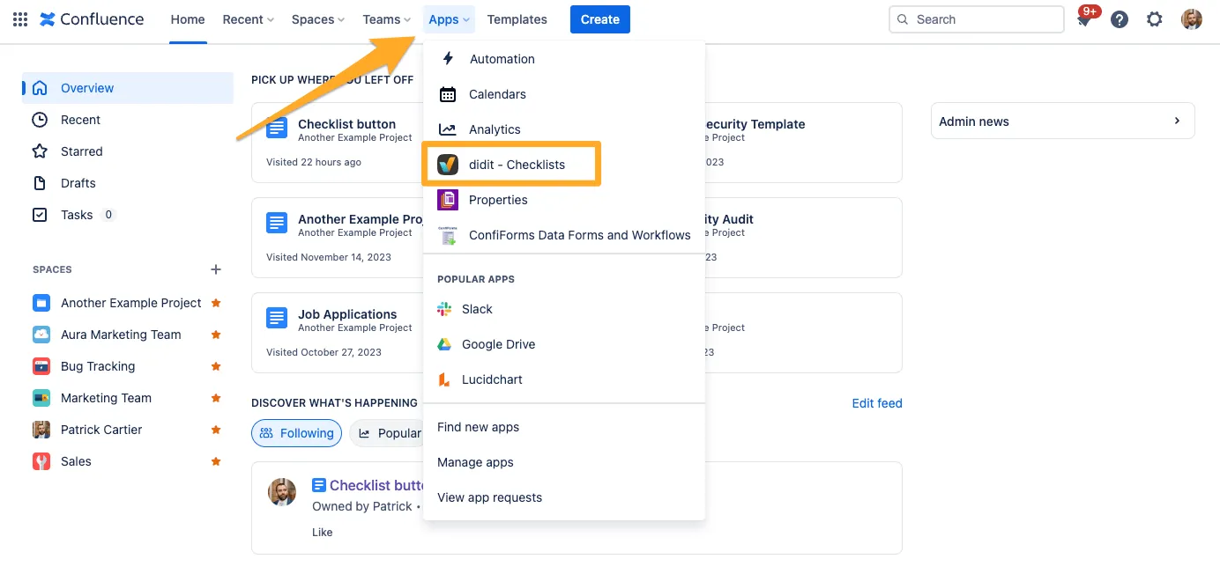
Task: Add a space with the plus icon
Action: [216, 269]
